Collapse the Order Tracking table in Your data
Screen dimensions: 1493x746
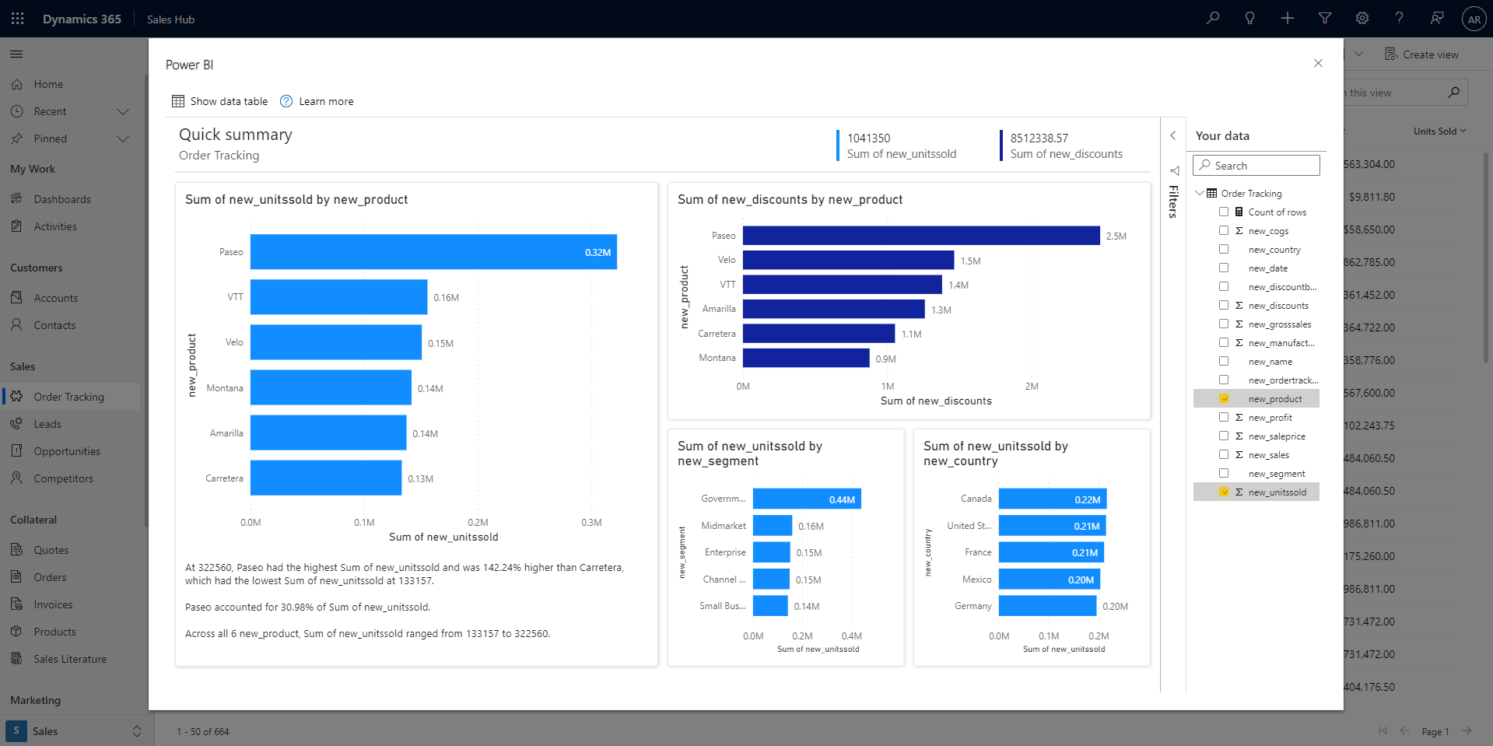click(x=1199, y=193)
